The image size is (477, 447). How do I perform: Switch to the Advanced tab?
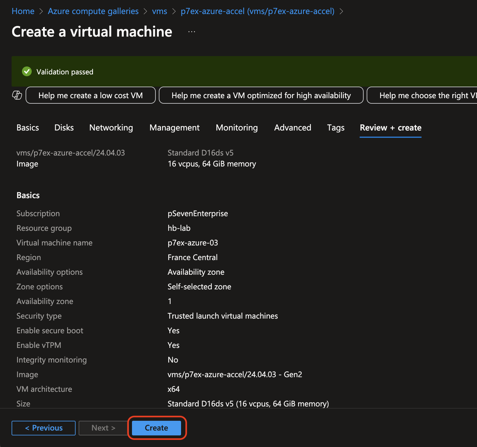tap(293, 127)
